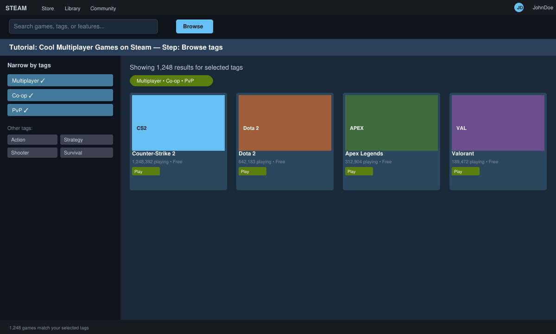
Task: Click the Multiplayer • Co-op • PvP pill
Action: pyautogui.click(x=171, y=81)
